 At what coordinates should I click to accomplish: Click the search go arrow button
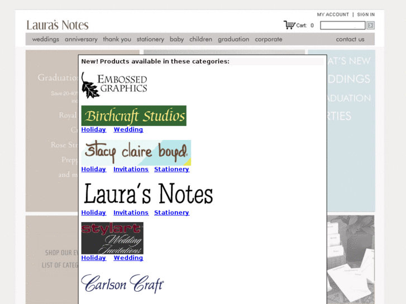[x=370, y=25]
